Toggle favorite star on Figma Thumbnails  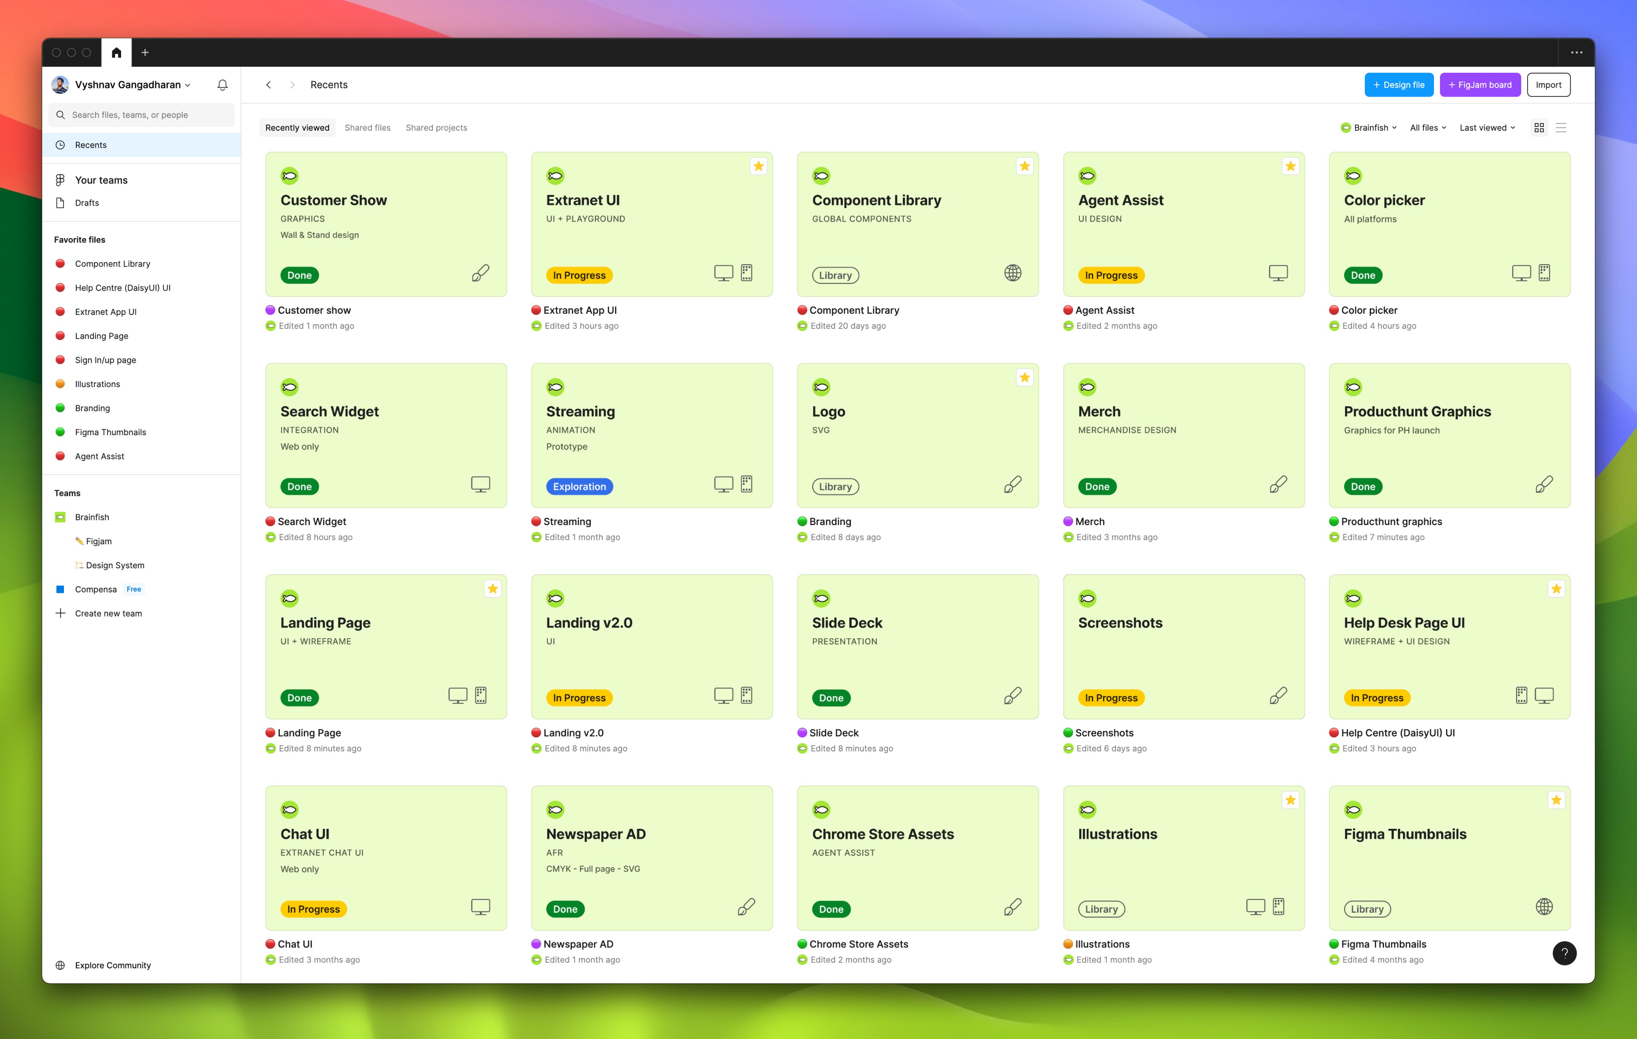tap(1556, 800)
